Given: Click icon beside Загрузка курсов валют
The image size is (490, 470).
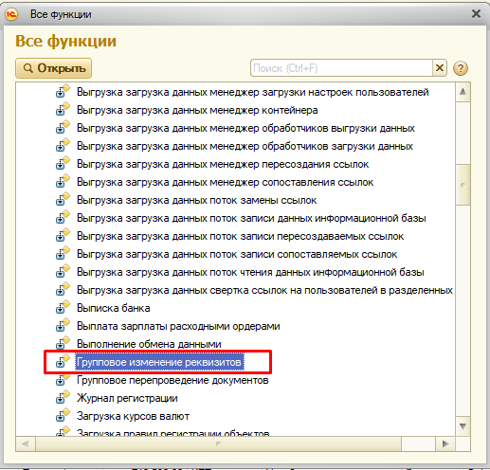Looking at the screenshot, I should 63,416.
